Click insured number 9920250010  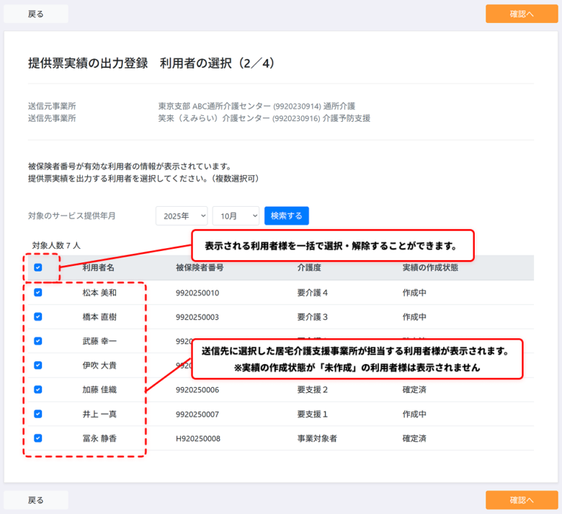[x=197, y=293]
